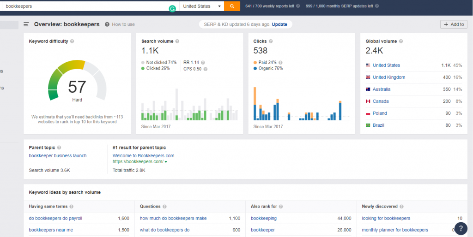Click the Canada flag icon
Image resolution: width=473 pixels, height=237 pixels.
tap(368, 101)
